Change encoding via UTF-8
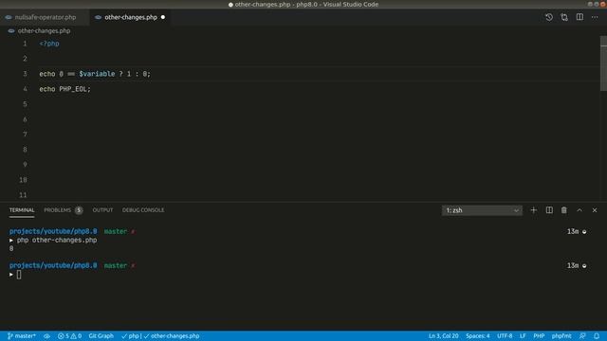The width and height of the screenshot is (607, 341). [505, 336]
